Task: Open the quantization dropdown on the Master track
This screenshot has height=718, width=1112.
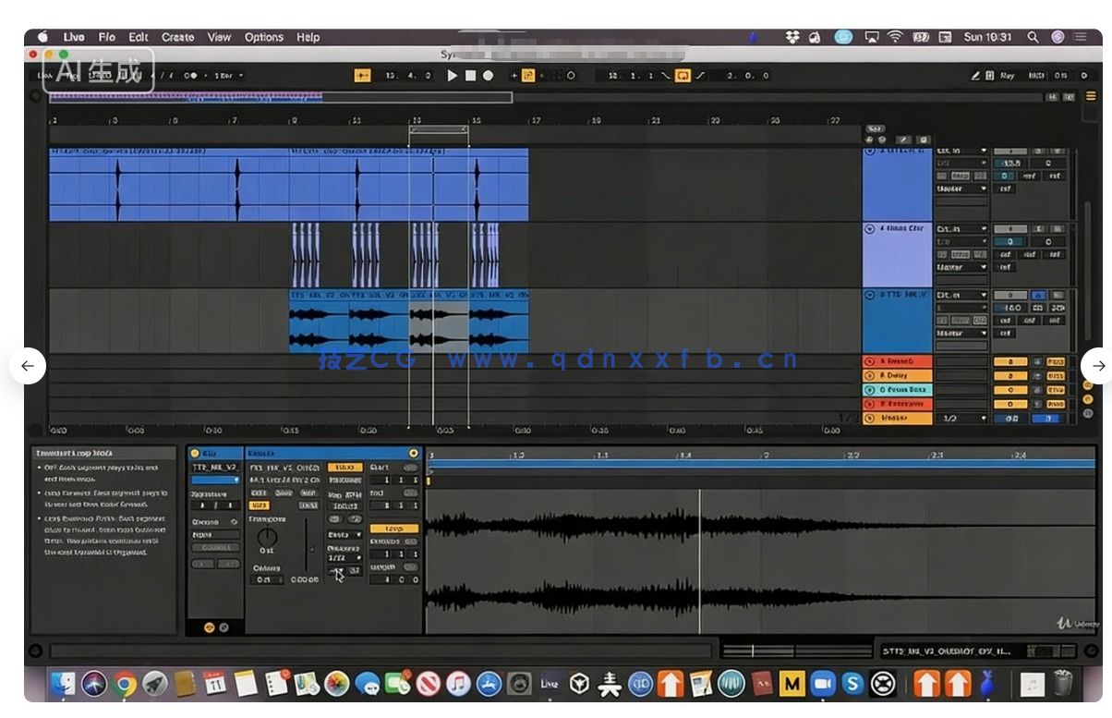Action: [x=962, y=419]
